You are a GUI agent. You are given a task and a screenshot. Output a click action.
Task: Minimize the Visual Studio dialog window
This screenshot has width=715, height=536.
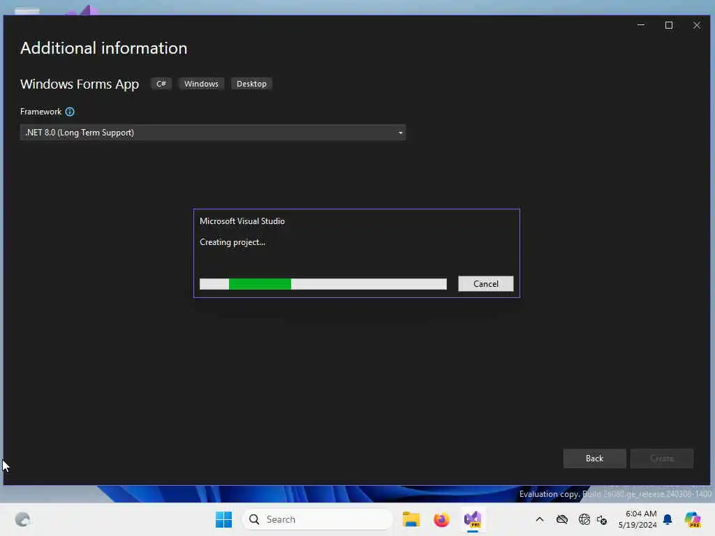pos(641,25)
